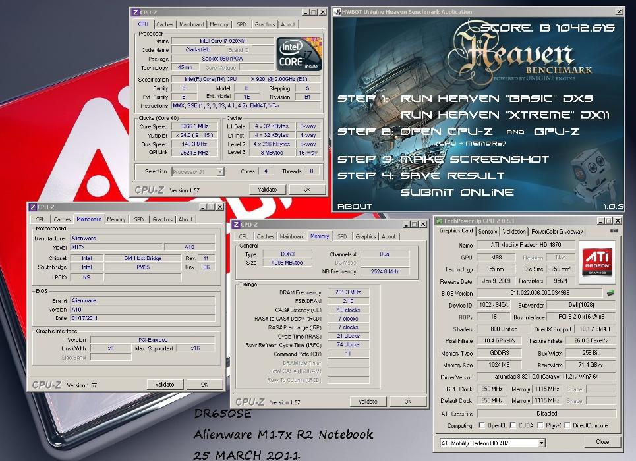Click the mainboard Model field "M17x"
Screen dimensions: 636x461
(117, 247)
